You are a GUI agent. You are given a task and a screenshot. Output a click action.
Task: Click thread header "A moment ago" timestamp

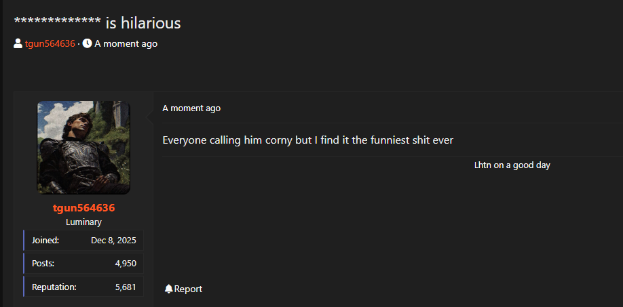point(126,44)
